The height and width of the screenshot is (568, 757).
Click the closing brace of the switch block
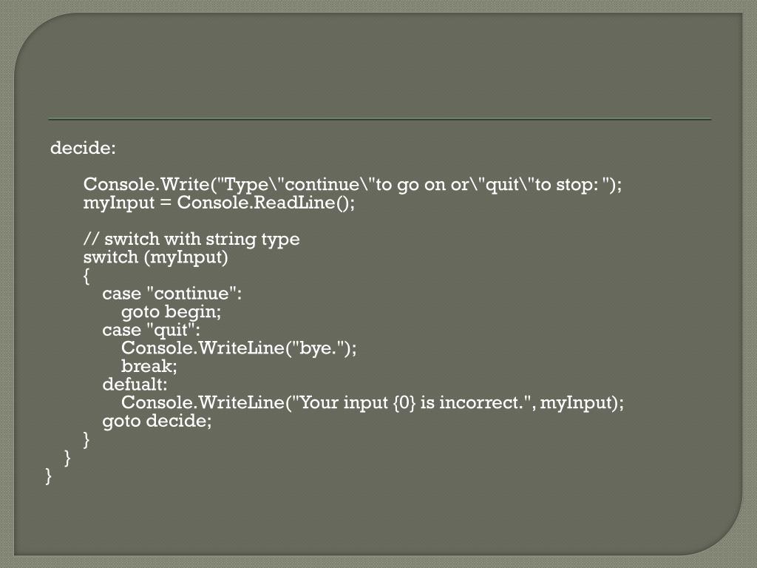pyautogui.click(x=86, y=439)
